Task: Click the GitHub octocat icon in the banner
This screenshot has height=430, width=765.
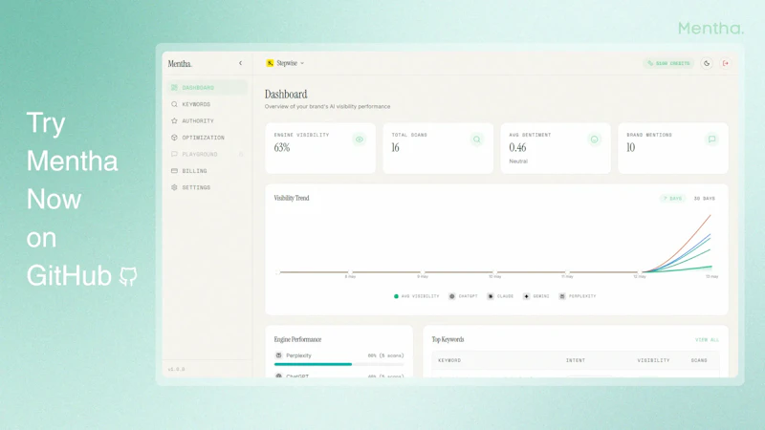Action: tap(128, 276)
